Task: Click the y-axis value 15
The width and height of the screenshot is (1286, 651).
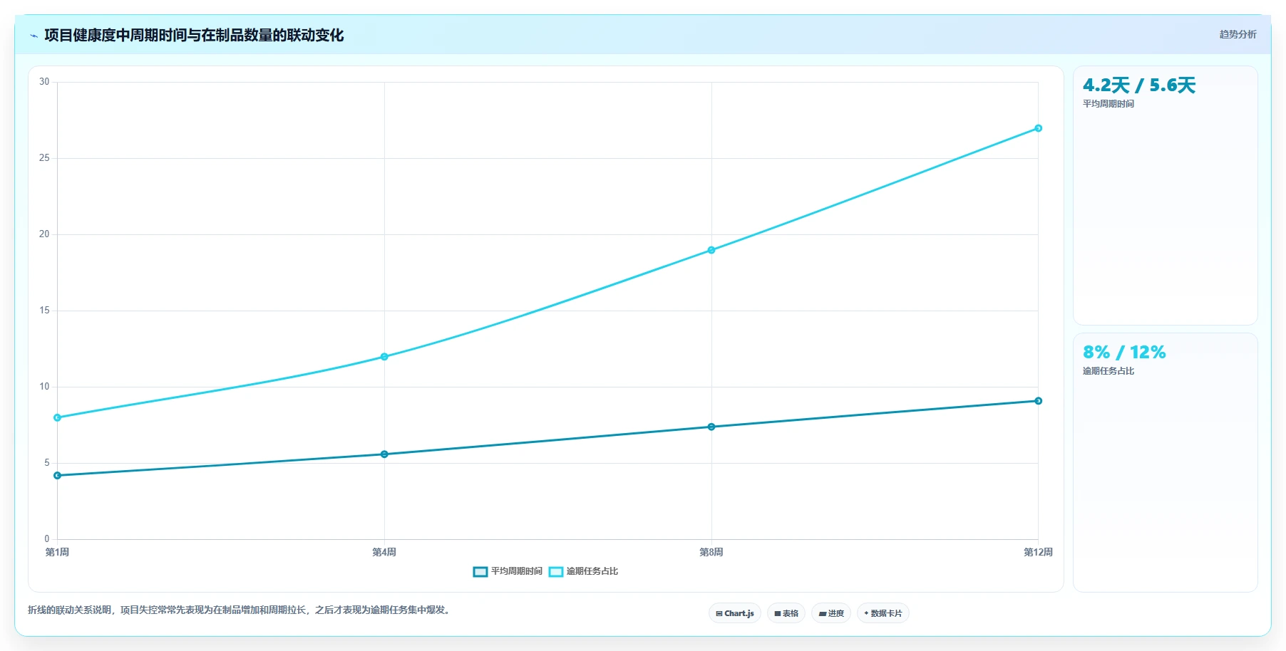Action: coord(44,311)
